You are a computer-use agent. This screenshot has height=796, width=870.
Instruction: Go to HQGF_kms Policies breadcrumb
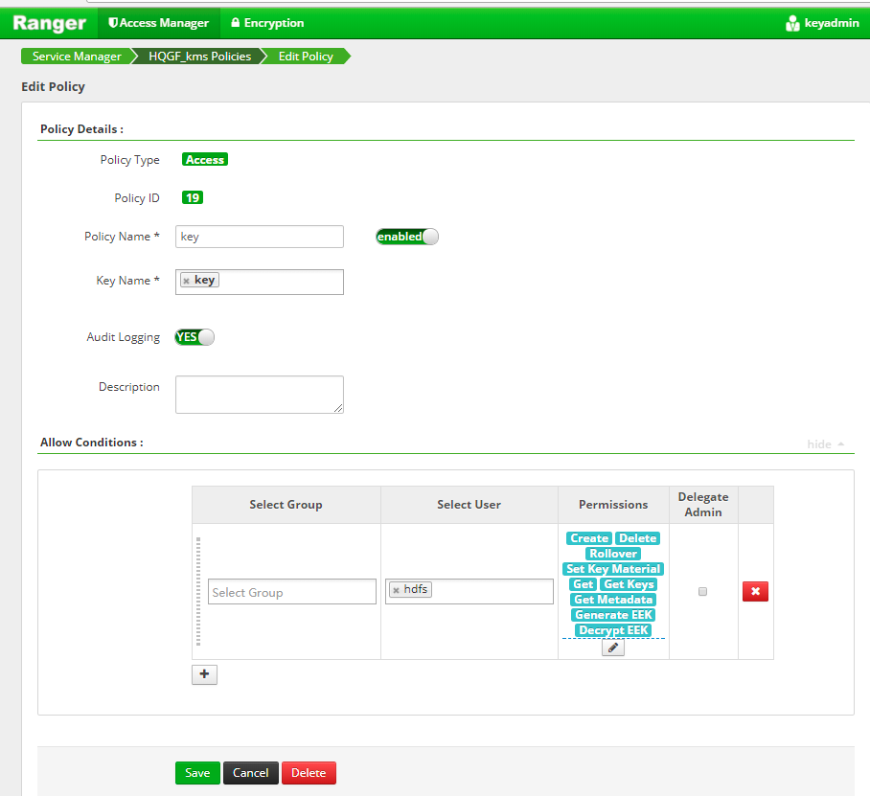(199, 56)
